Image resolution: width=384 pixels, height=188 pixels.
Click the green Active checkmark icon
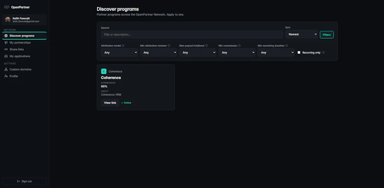pos(122,103)
